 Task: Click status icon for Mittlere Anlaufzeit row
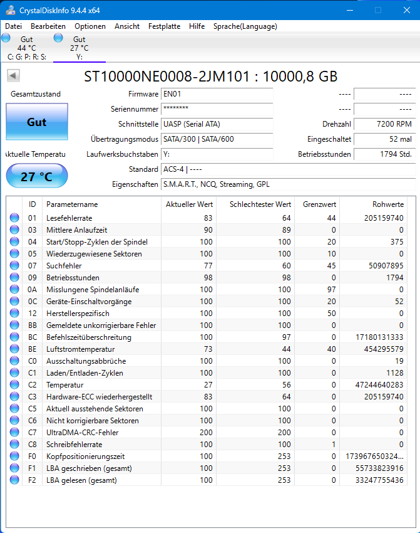14,230
